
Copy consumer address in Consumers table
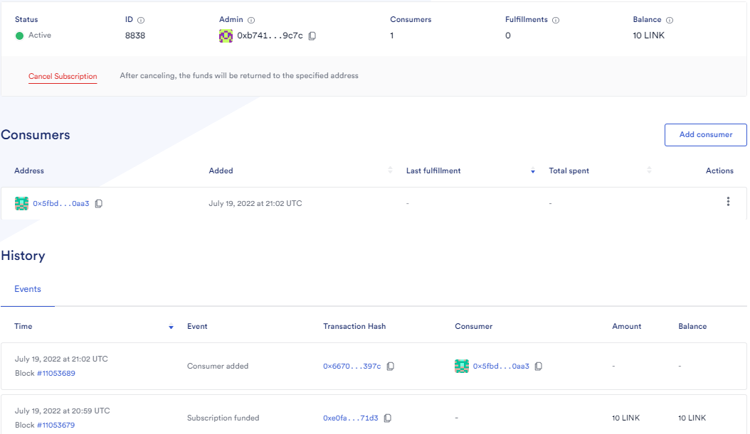tap(98, 204)
